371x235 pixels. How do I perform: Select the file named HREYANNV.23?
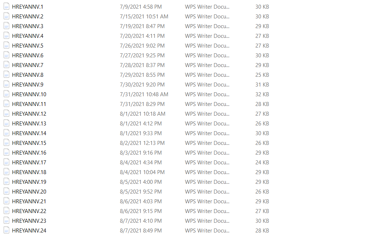(29, 221)
